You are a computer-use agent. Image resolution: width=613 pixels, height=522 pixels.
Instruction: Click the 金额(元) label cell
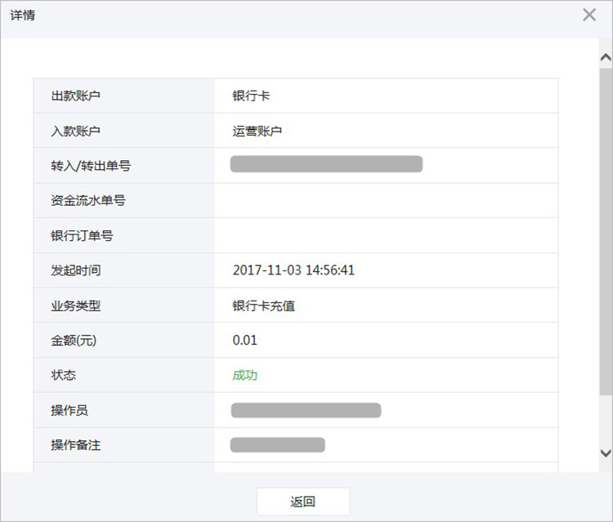(x=124, y=341)
